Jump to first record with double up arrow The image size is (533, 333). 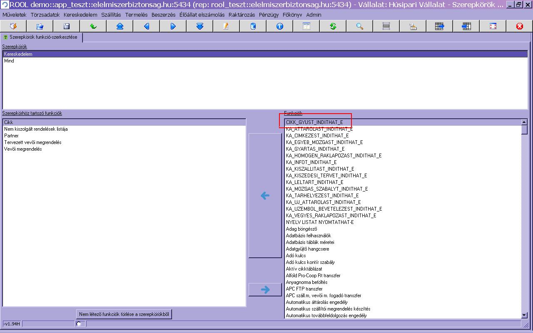point(120,26)
